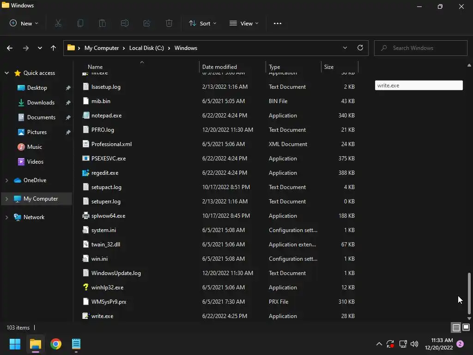Open Downloads in Quick access
This screenshot has height=355, width=473.
point(41,102)
